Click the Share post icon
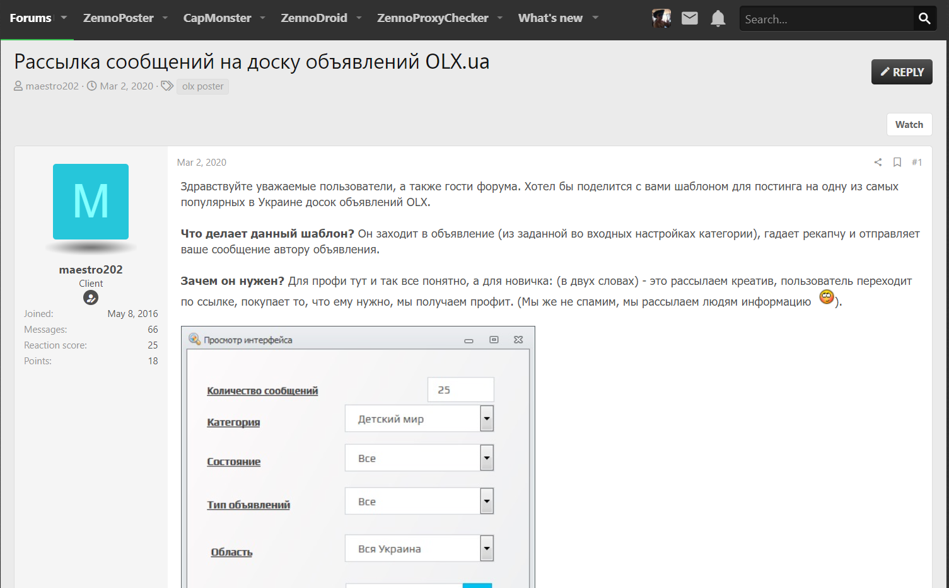Screen dimensions: 949x588 878,163
